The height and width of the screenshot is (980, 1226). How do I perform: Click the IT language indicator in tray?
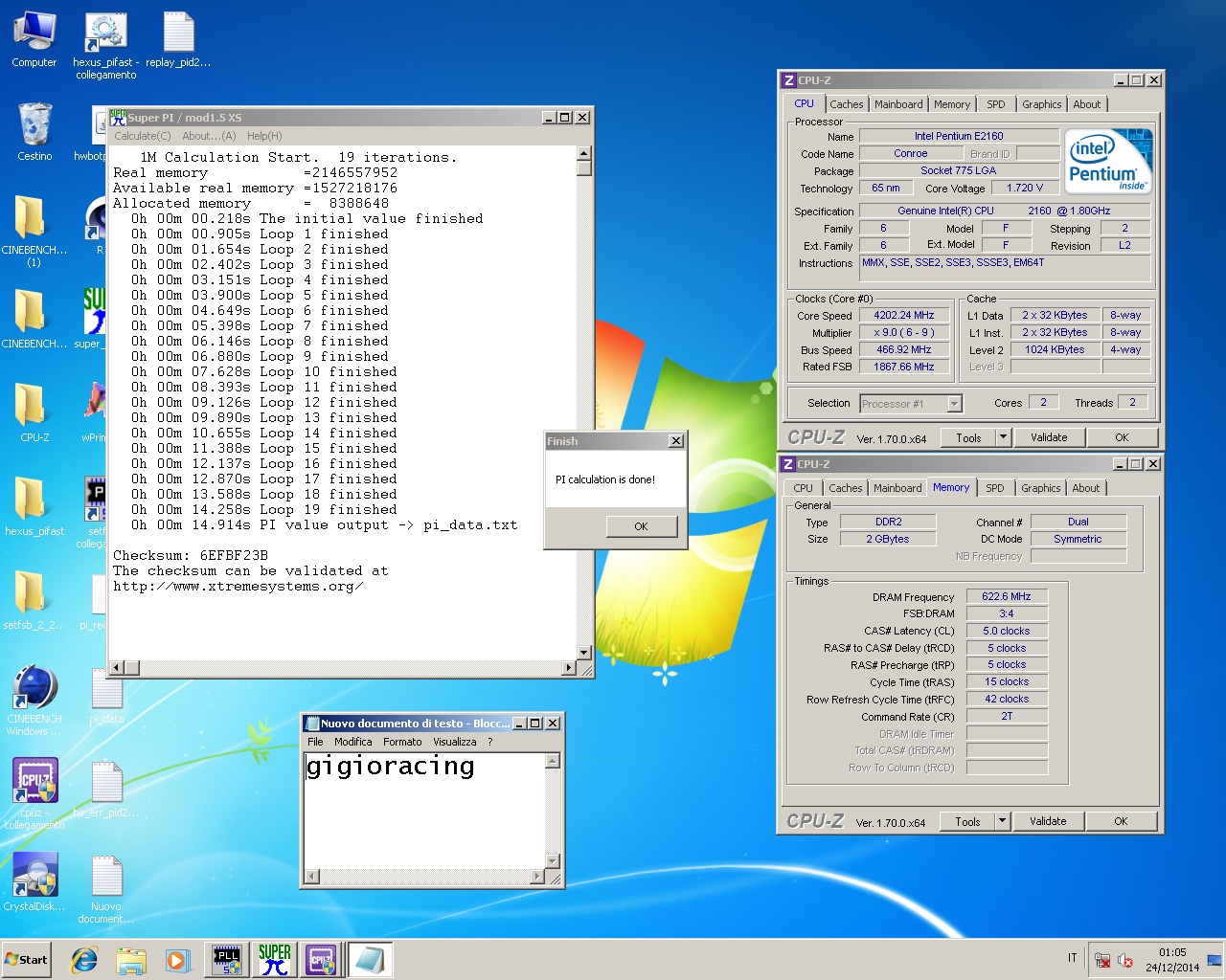tap(1072, 958)
